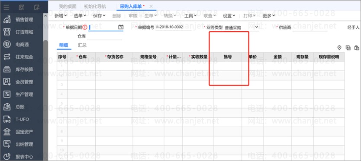The height and width of the screenshot is (161, 361).
Task: Click the new-window plus icon in the sidebar header
Action: pos(37,7)
